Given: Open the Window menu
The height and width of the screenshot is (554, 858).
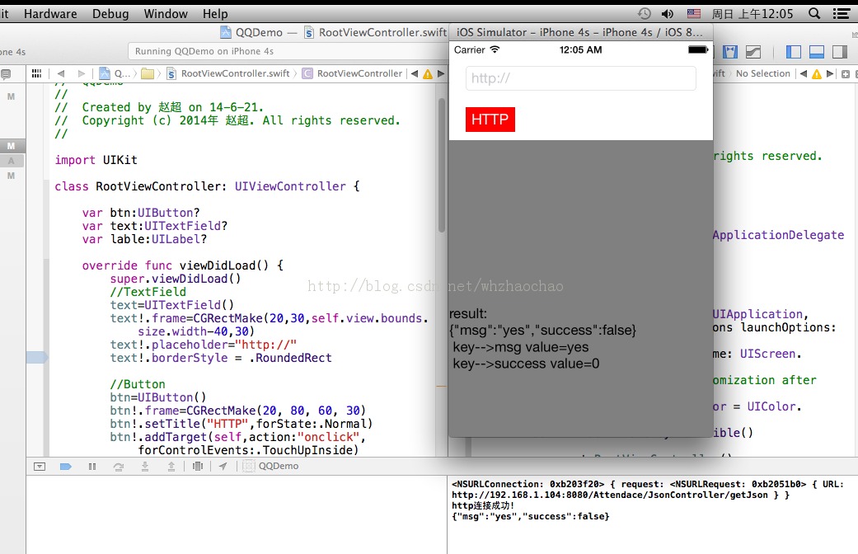Looking at the screenshot, I should [x=166, y=14].
